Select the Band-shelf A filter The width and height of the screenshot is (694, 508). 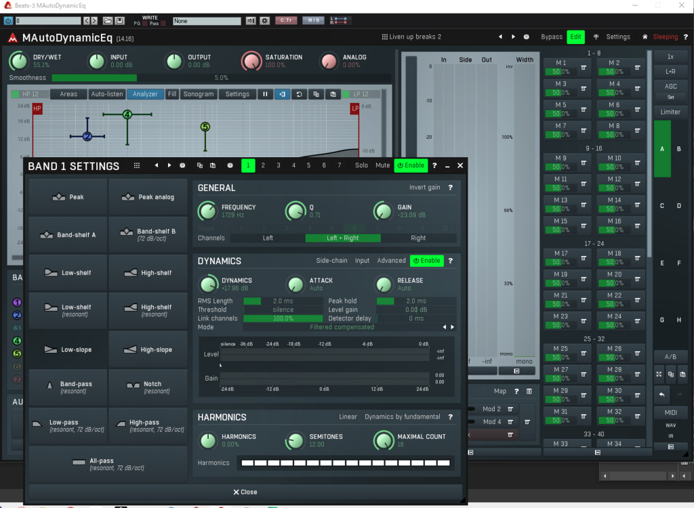coord(68,235)
